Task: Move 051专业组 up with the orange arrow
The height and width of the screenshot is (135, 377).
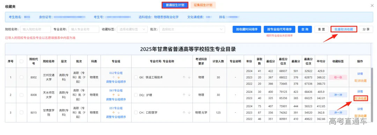Action: (x=113, y=112)
